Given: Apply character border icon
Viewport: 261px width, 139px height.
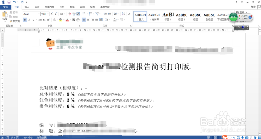Looking at the screenshot, I should [x=78, y=14].
